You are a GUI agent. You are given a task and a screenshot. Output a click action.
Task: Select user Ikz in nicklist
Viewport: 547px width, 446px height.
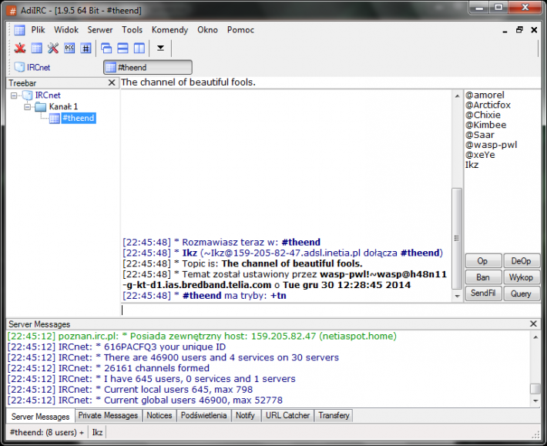471,165
